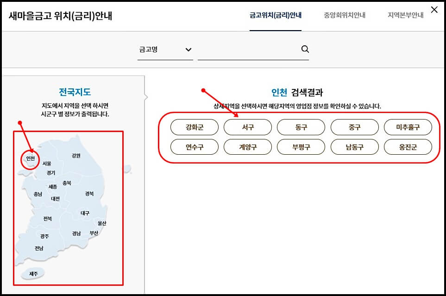Image resolution: width=446 pixels, height=296 pixels.
Task: Click the 전국지도 heading text
Action: pyautogui.click(x=75, y=92)
